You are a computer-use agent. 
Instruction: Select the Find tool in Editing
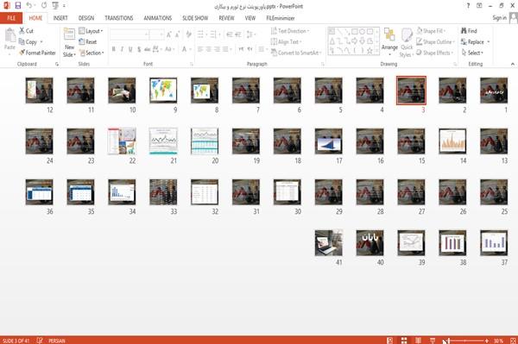coord(469,31)
